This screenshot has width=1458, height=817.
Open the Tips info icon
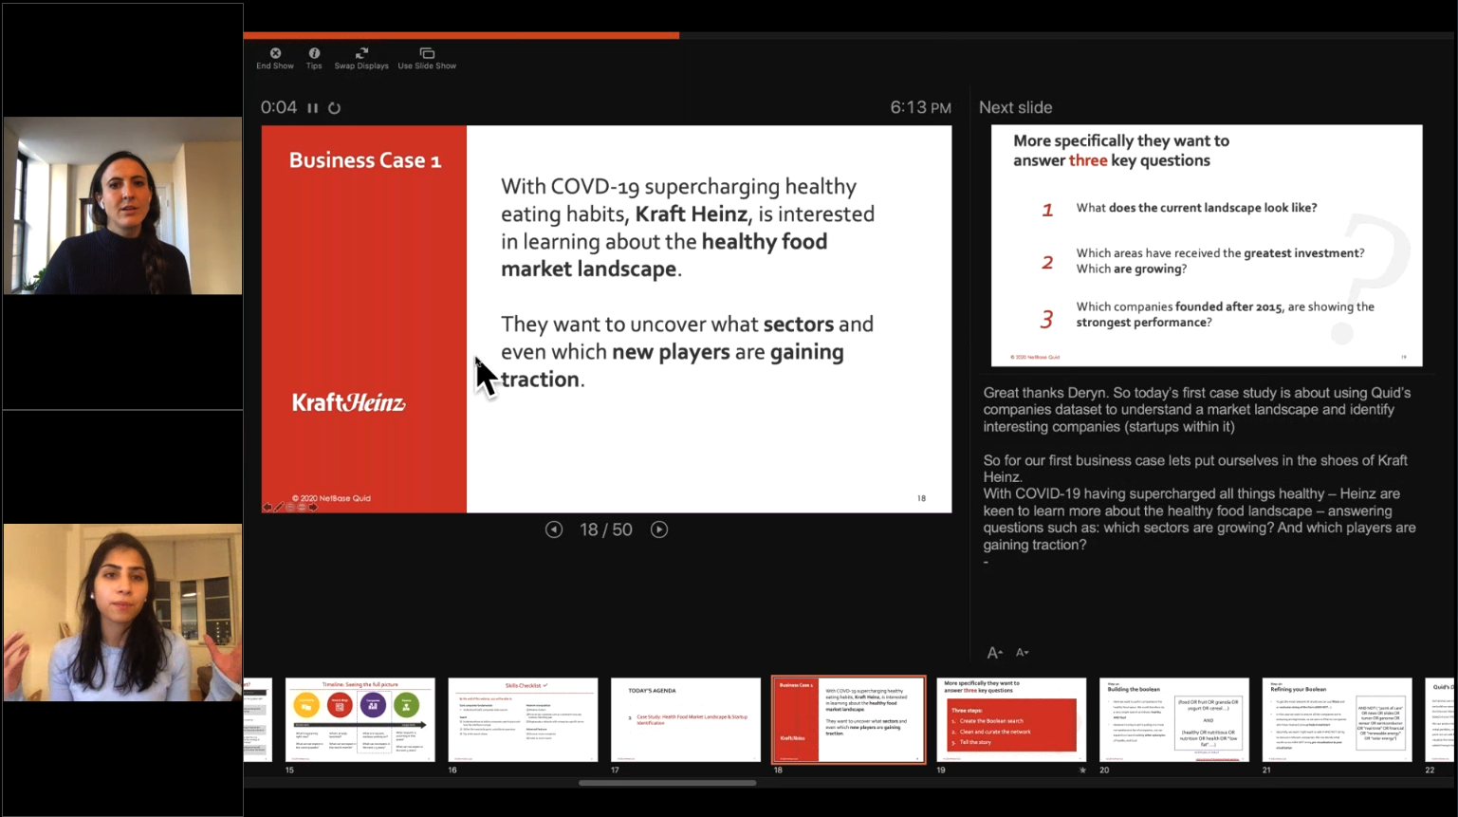click(314, 53)
